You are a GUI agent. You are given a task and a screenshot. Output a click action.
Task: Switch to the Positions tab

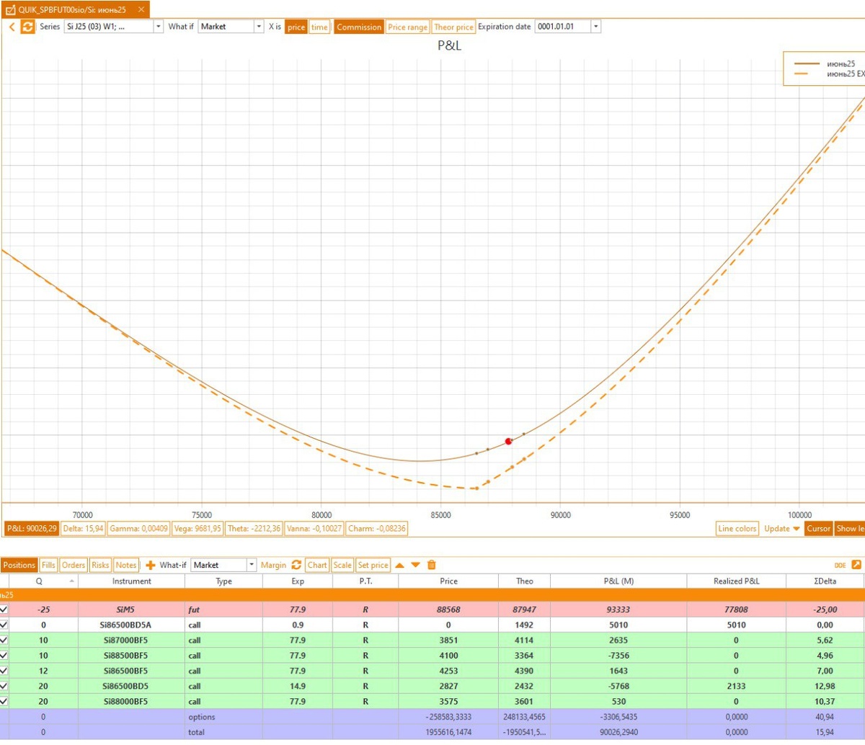19,565
